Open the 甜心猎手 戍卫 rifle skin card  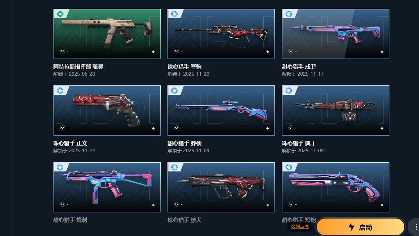coord(336,34)
